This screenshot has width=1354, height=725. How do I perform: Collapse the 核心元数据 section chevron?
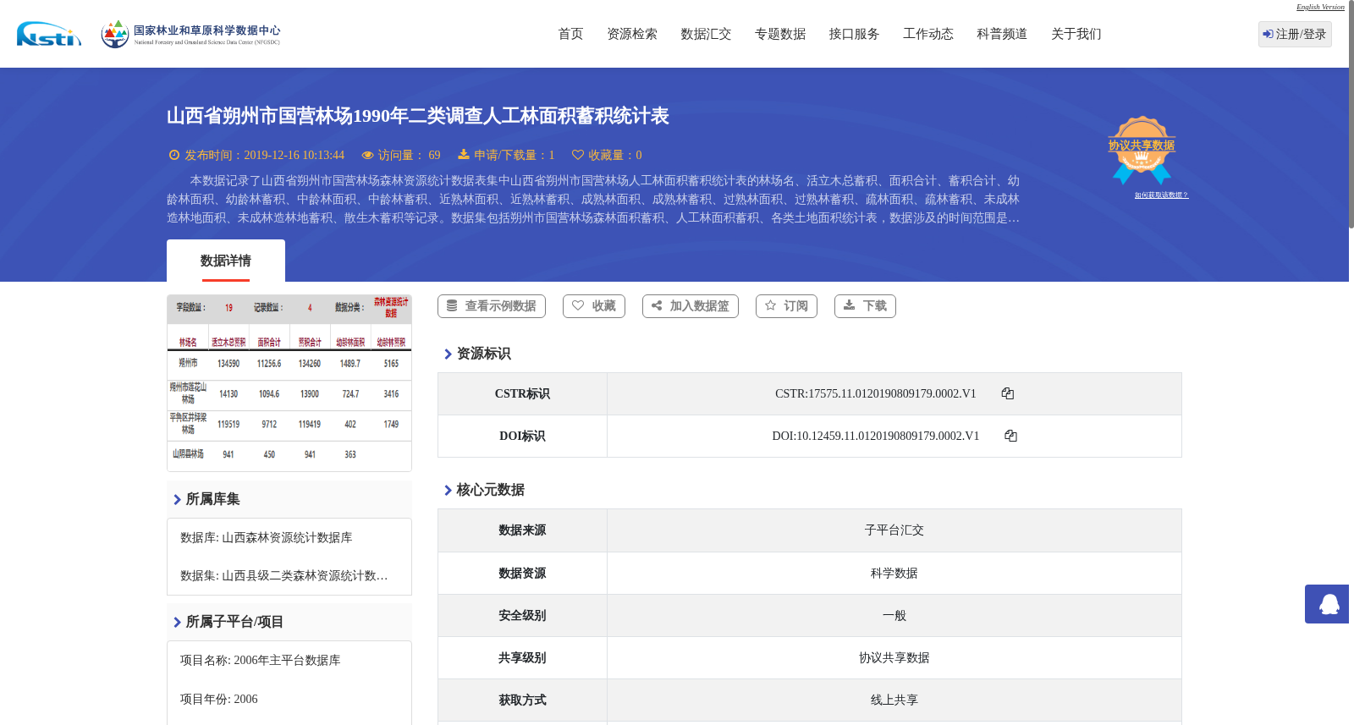448,490
